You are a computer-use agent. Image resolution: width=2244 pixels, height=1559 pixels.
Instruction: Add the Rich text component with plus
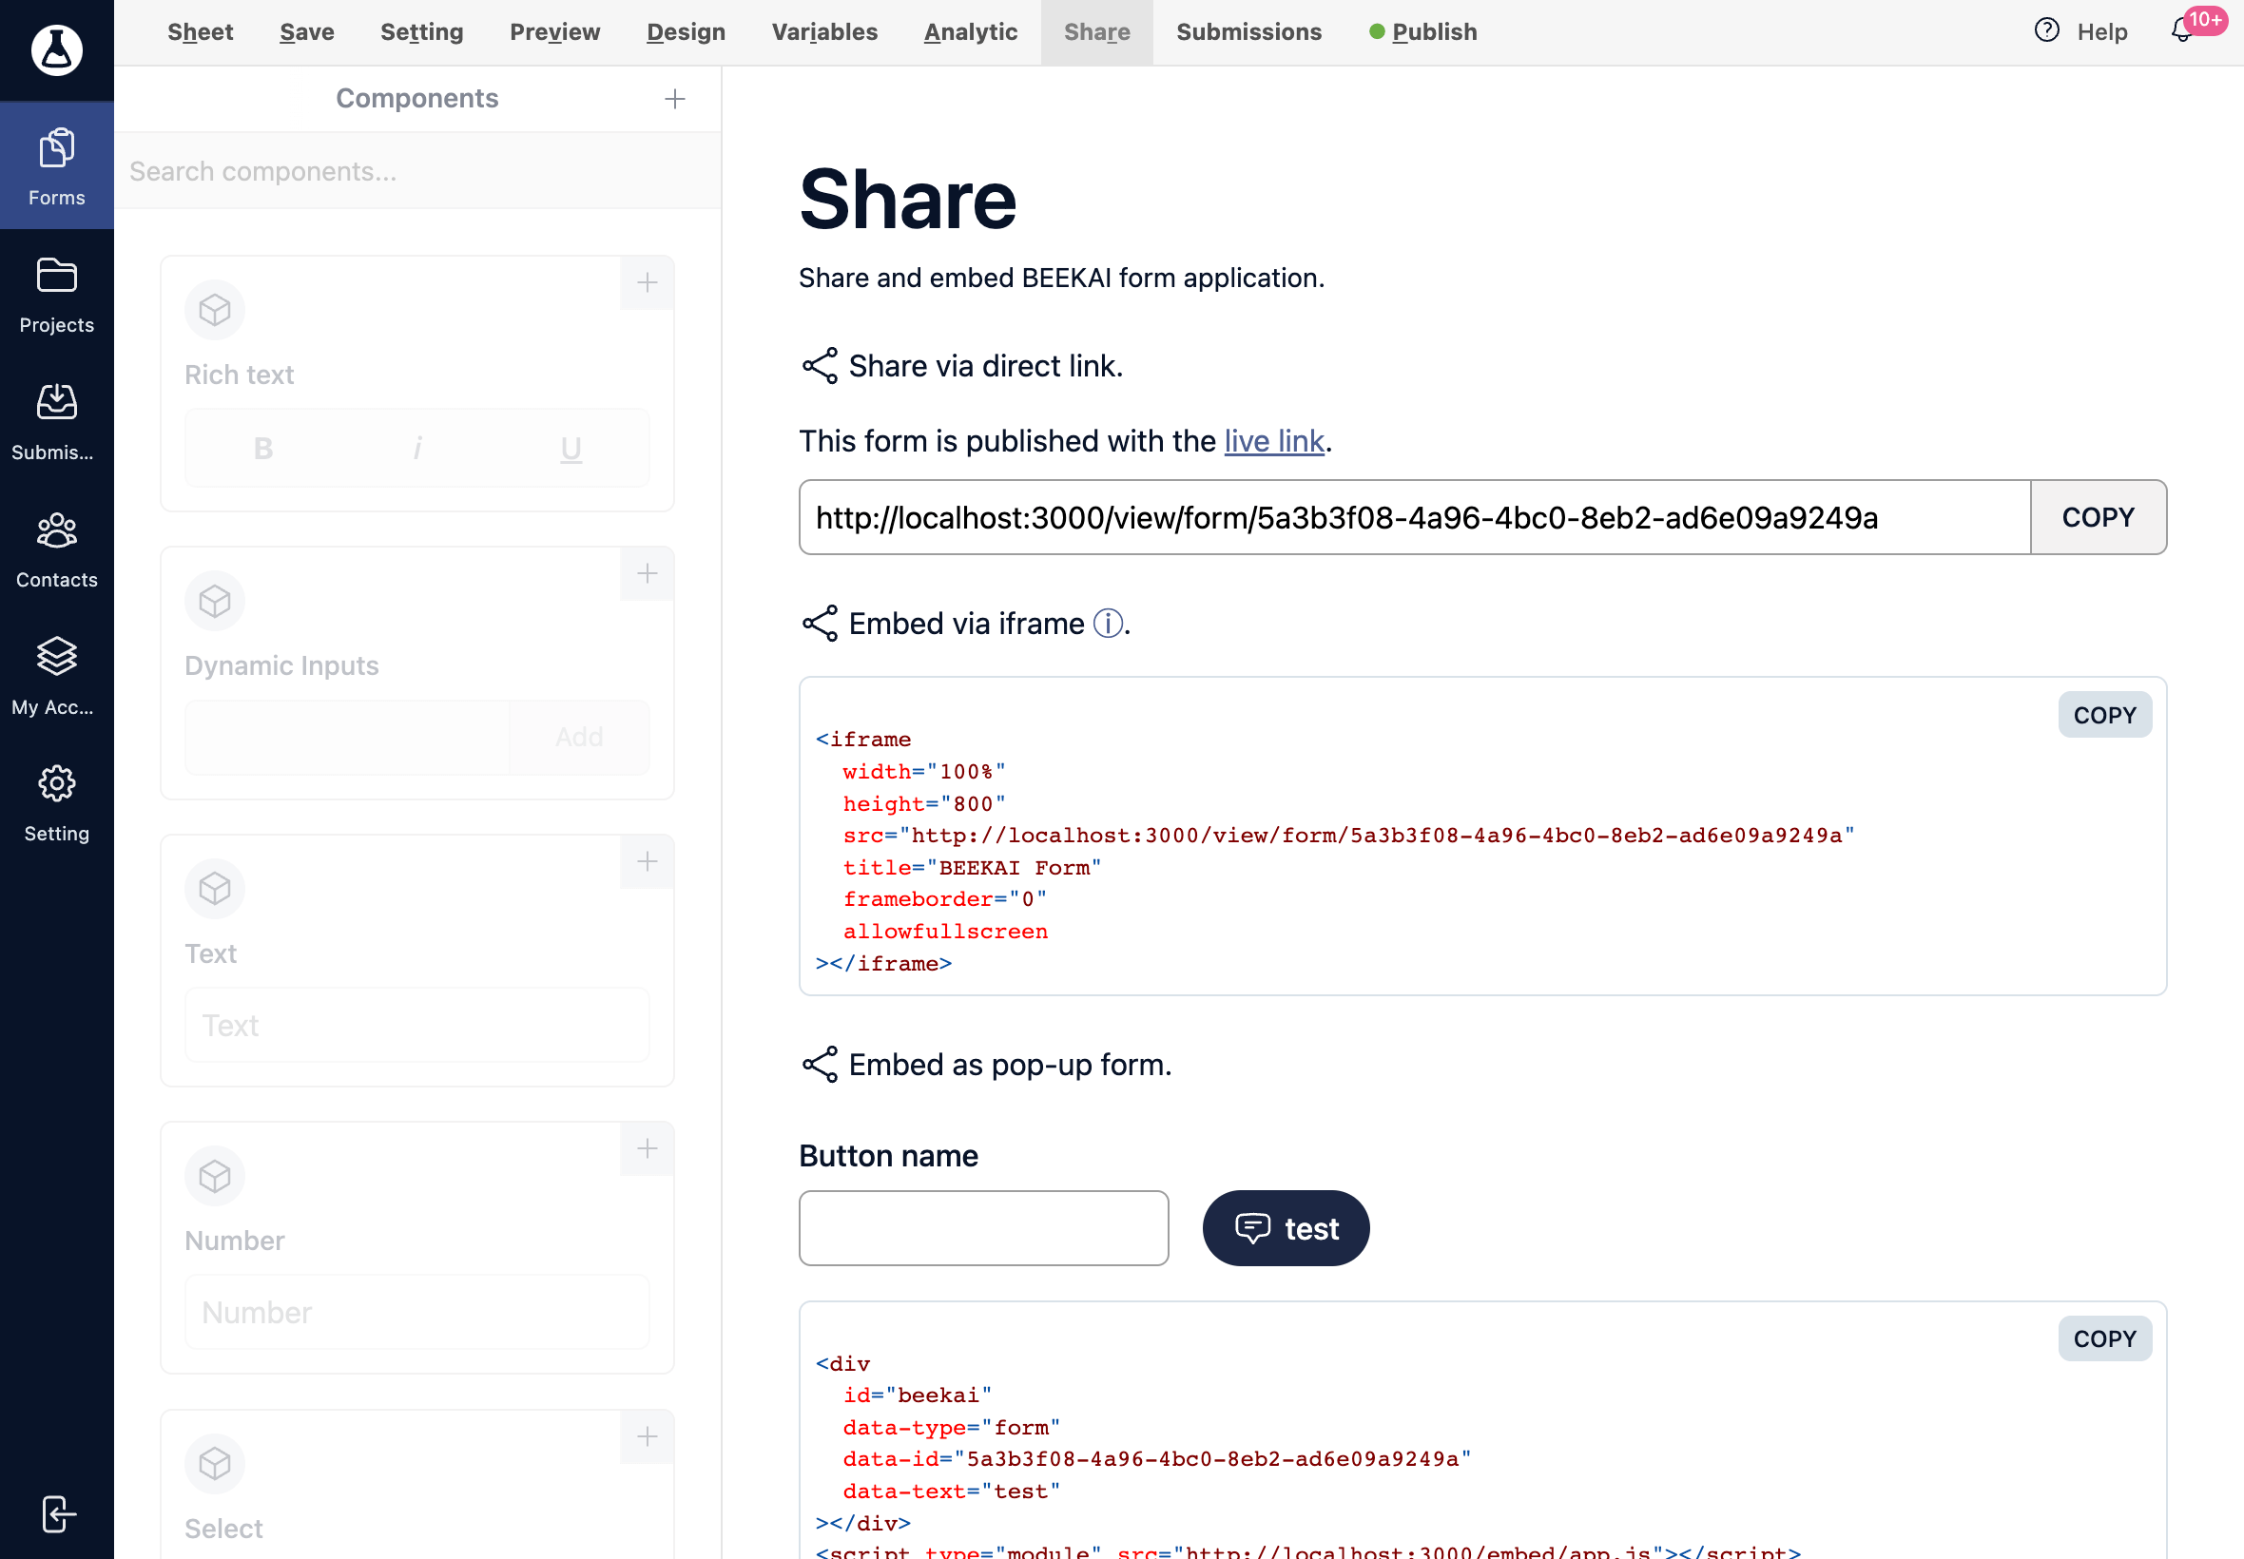tap(647, 283)
